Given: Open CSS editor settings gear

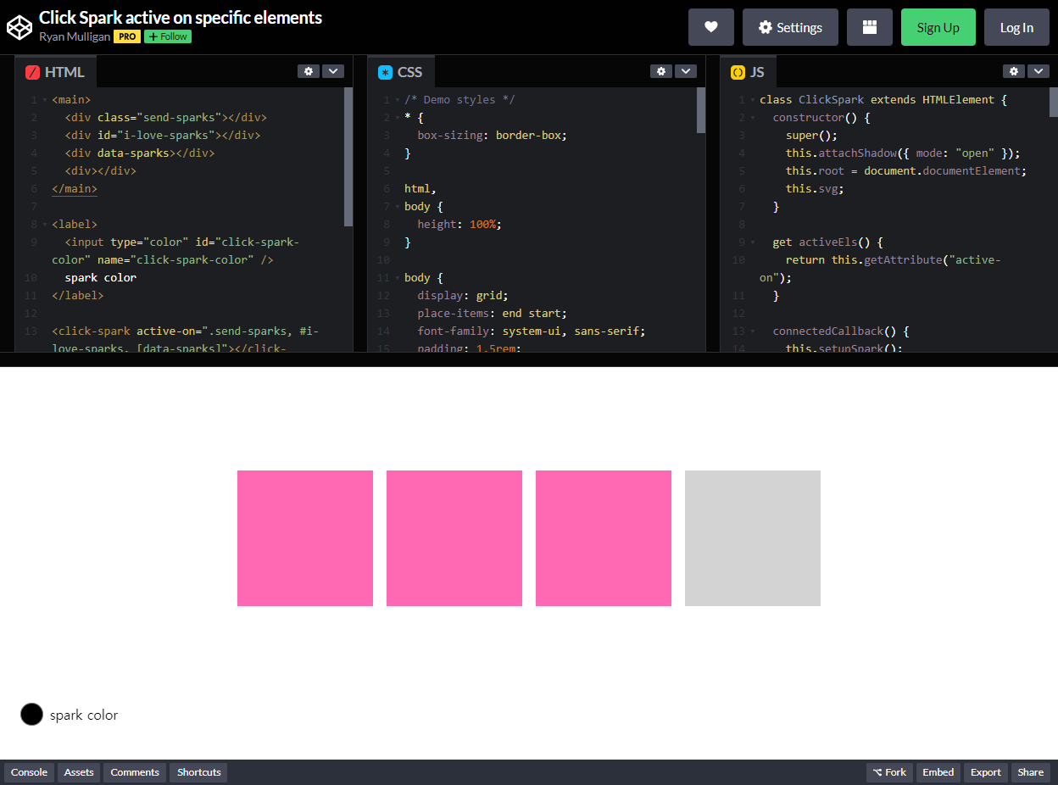Looking at the screenshot, I should [660, 72].
